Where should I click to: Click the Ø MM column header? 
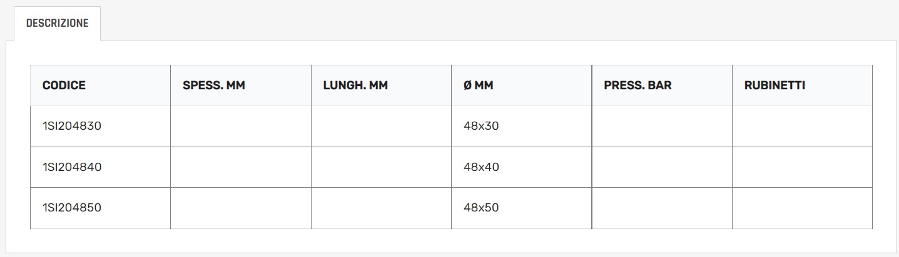[x=478, y=85]
